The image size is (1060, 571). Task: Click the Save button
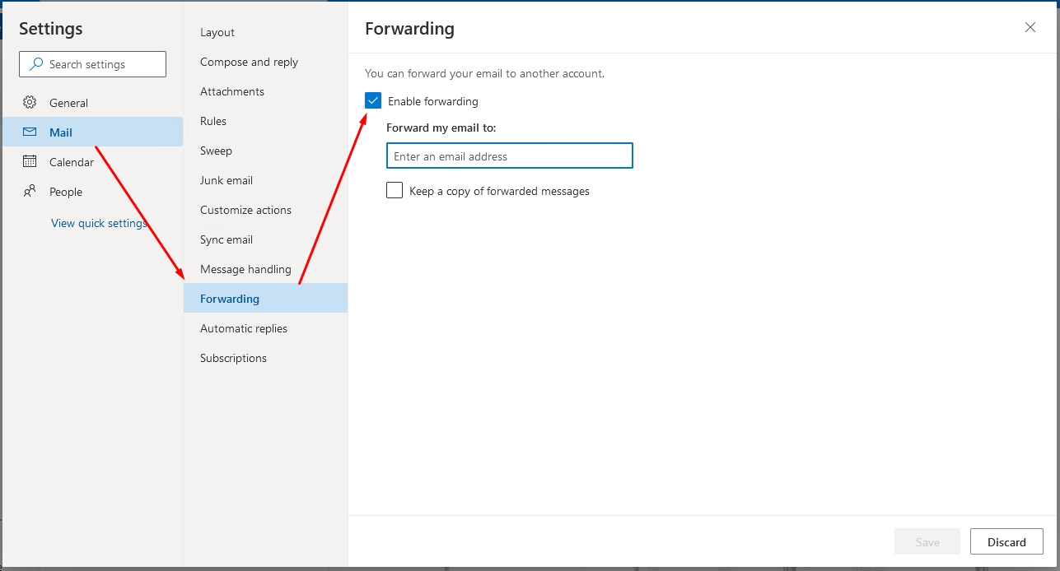coord(927,542)
